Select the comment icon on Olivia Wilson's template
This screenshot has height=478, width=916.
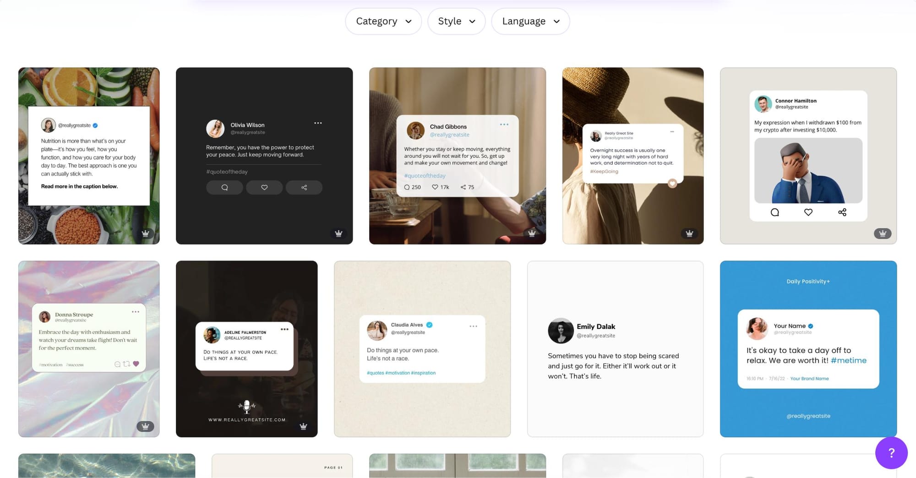tap(224, 187)
